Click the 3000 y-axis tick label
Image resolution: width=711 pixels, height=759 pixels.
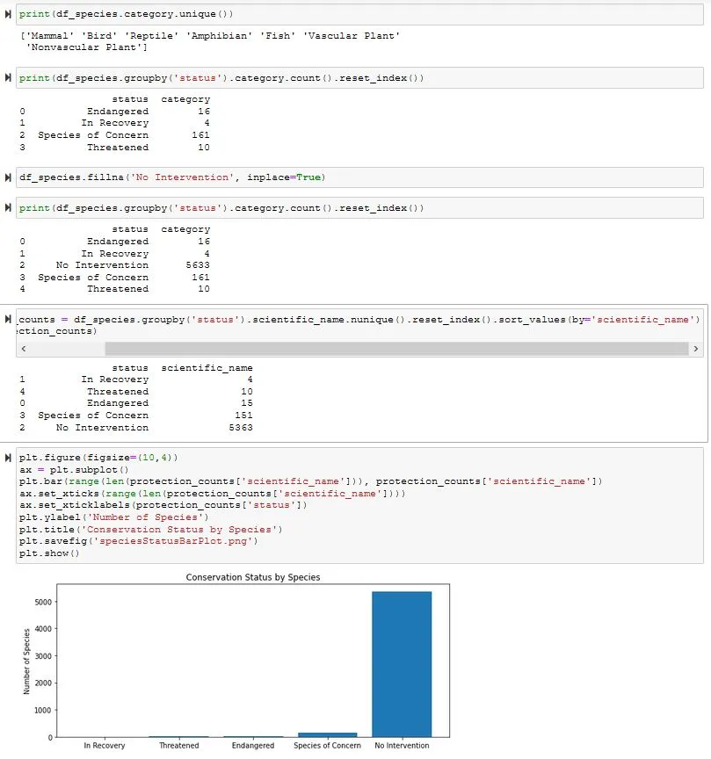click(x=43, y=656)
